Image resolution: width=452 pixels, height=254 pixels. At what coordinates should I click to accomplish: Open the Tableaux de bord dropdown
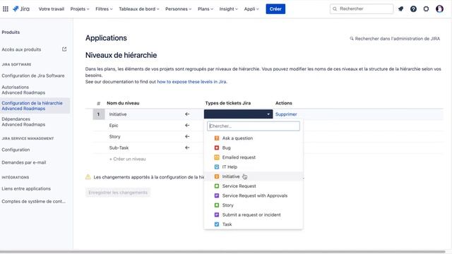click(139, 9)
